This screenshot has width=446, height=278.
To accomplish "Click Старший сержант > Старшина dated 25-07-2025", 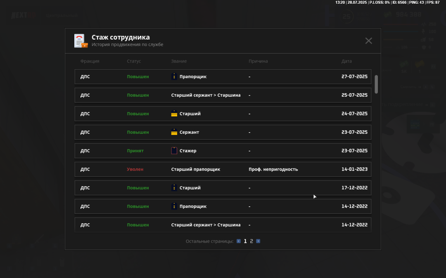I will (x=206, y=95).
